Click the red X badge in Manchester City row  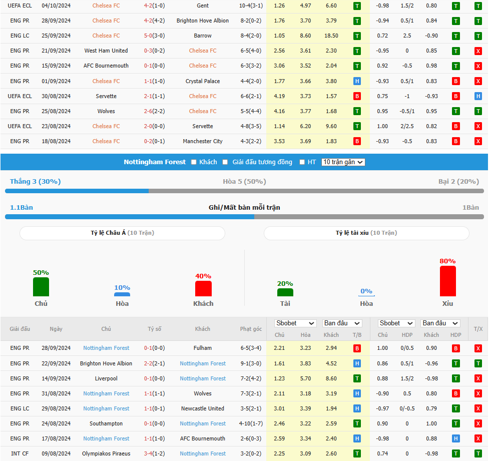tap(478, 141)
